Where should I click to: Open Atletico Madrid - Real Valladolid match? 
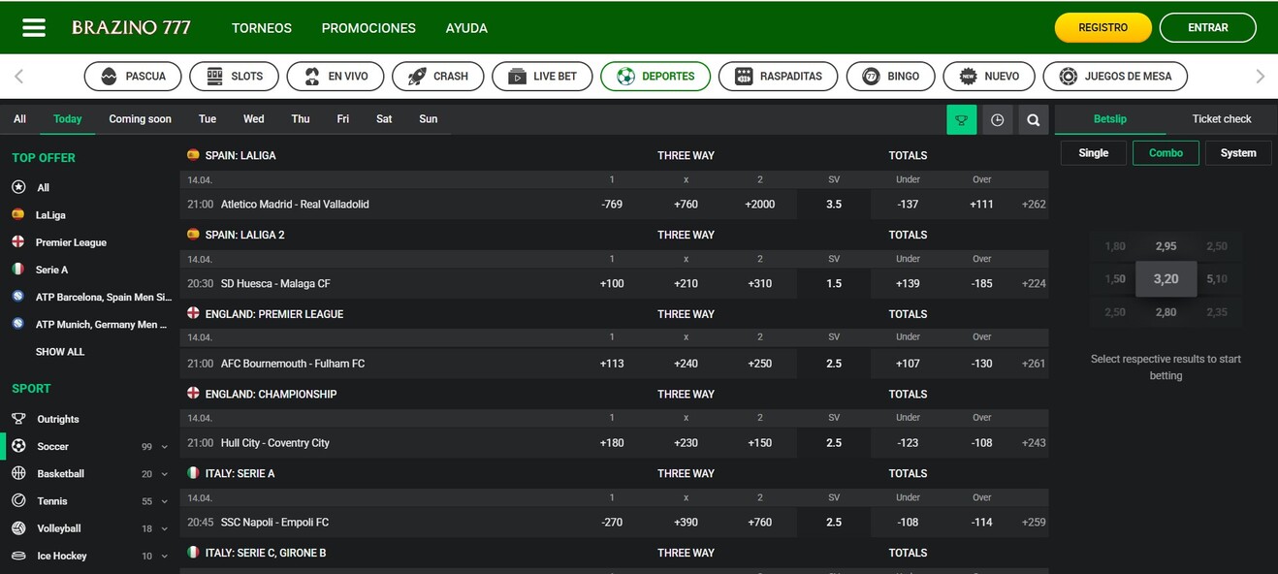295,205
